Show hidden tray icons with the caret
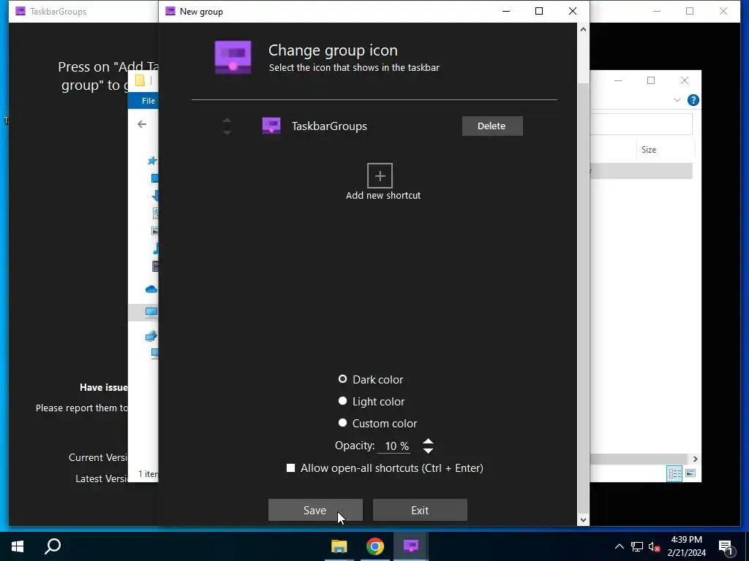The width and height of the screenshot is (749, 561). [619, 546]
